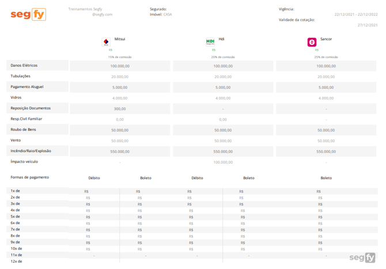Select the Sancor column header name

click(326, 39)
